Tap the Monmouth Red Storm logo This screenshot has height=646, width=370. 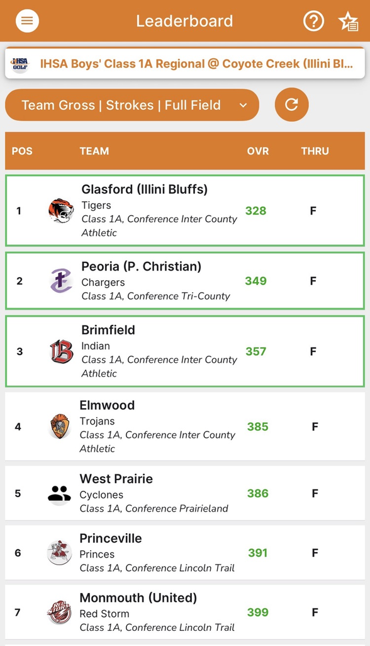pos(59,612)
